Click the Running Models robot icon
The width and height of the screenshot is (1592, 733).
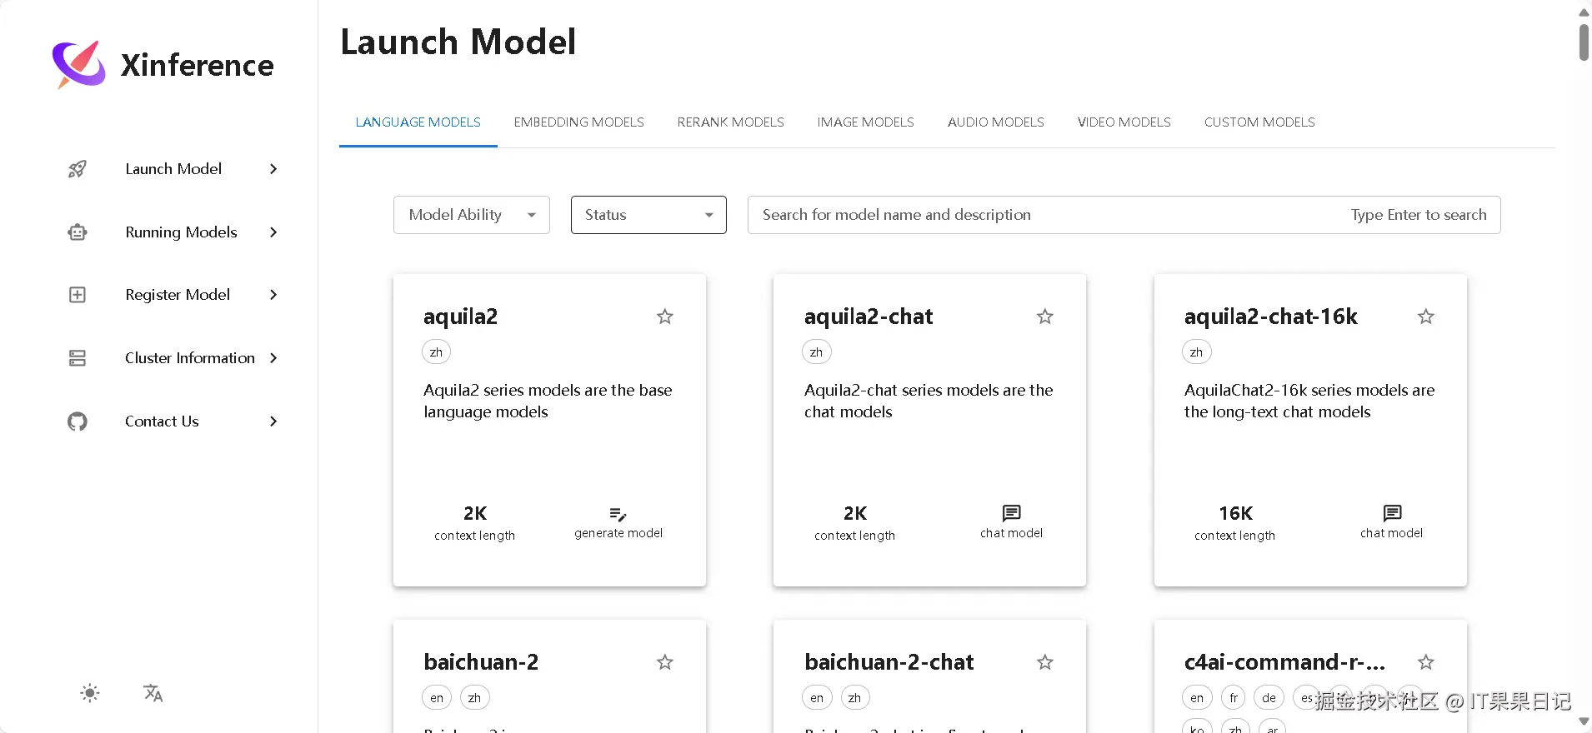[x=78, y=232]
